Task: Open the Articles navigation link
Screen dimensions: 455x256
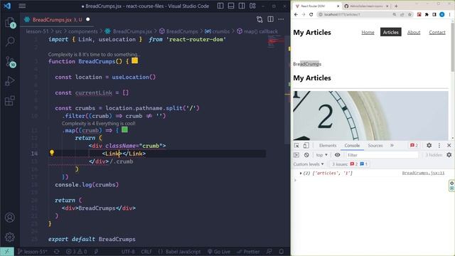Action: click(390, 32)
